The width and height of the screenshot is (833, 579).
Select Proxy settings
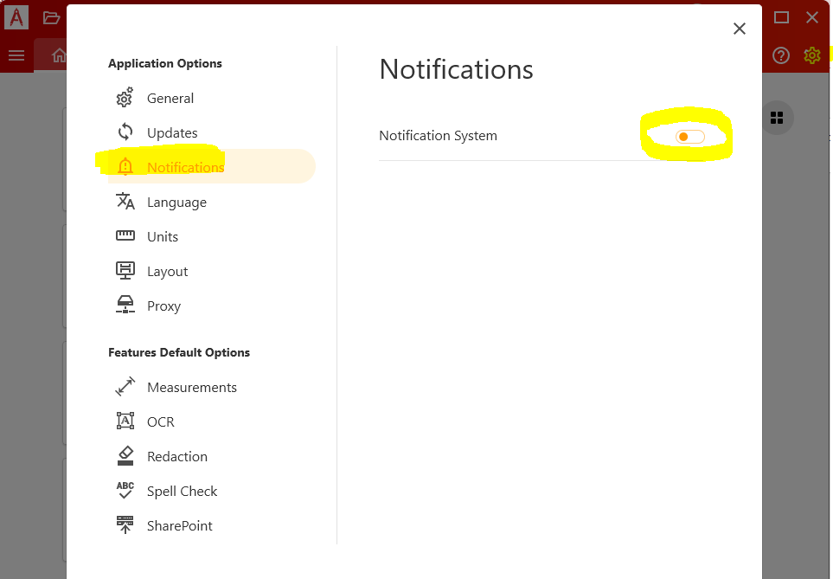[163, 306]
